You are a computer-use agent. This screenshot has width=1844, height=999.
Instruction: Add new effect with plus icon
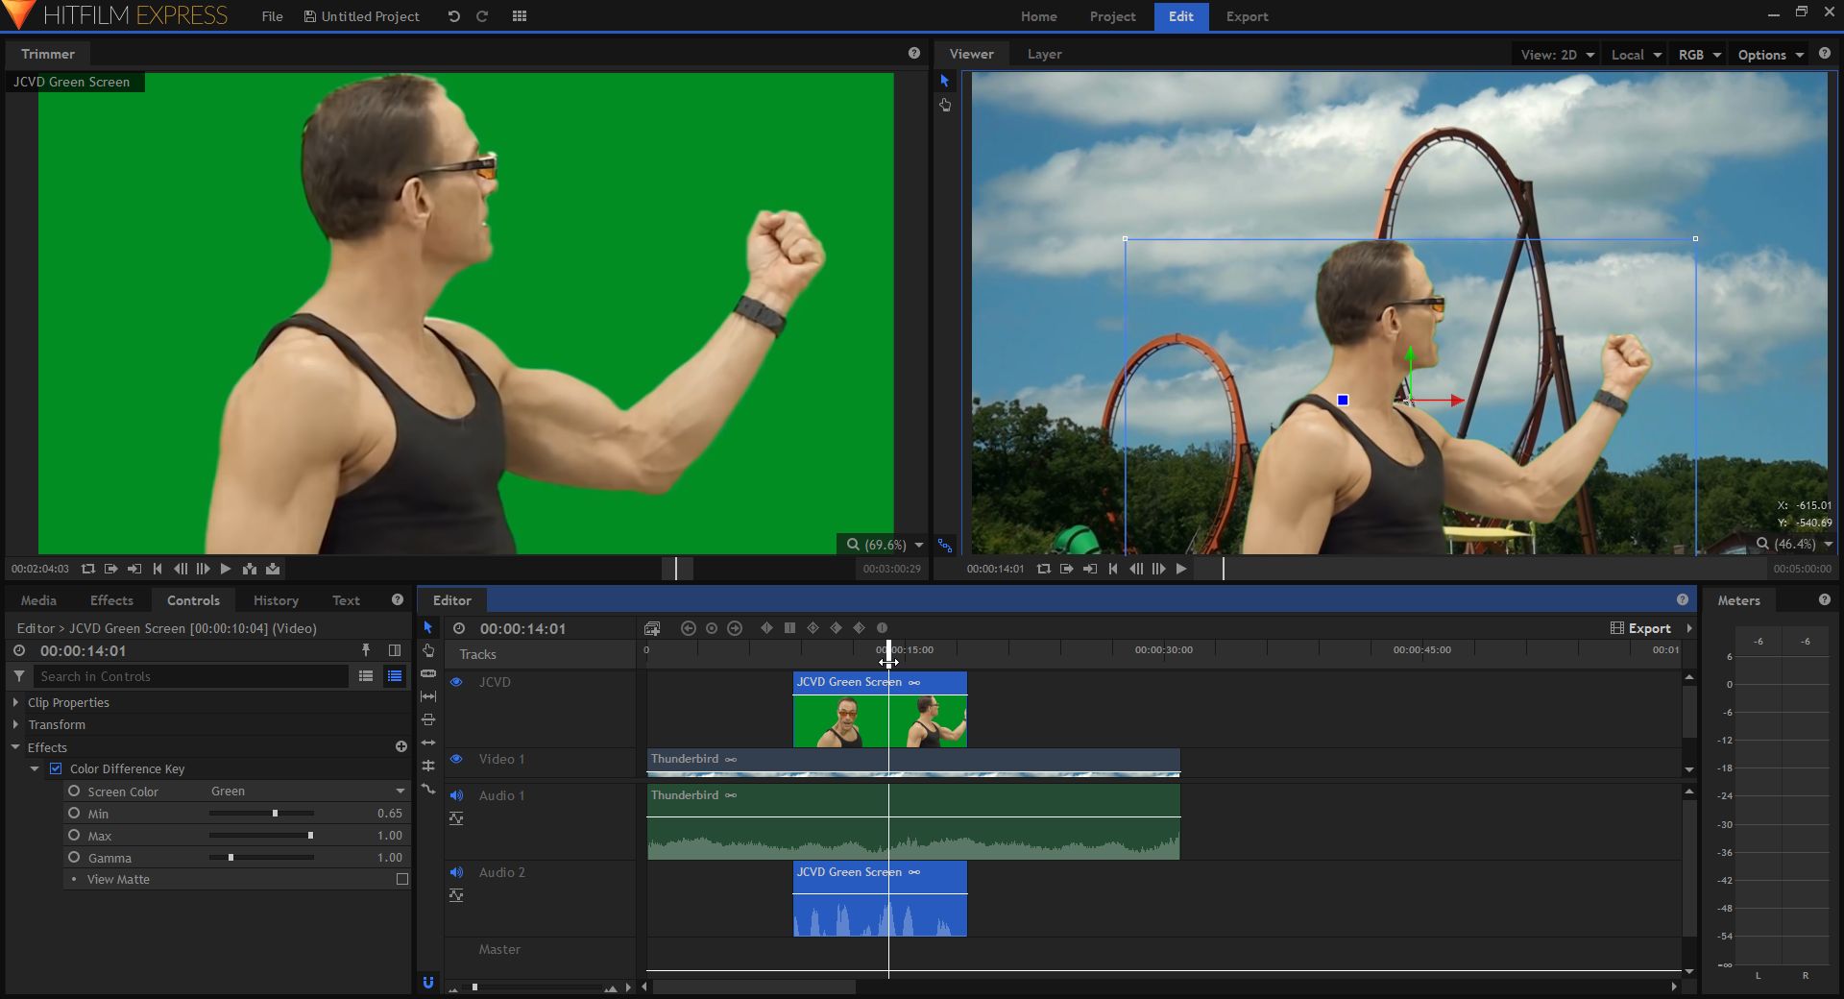click(x=401, y=746)
